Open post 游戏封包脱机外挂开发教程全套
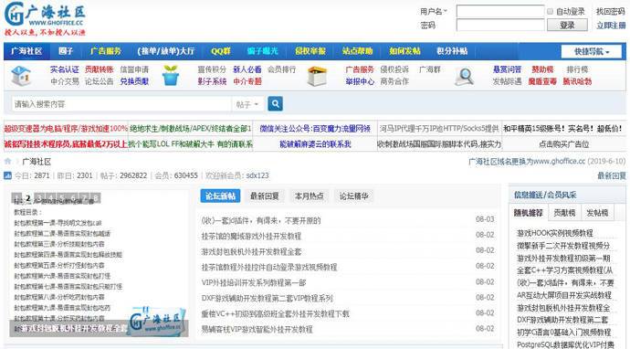630x349 pixels. click(x=251, y=251)
